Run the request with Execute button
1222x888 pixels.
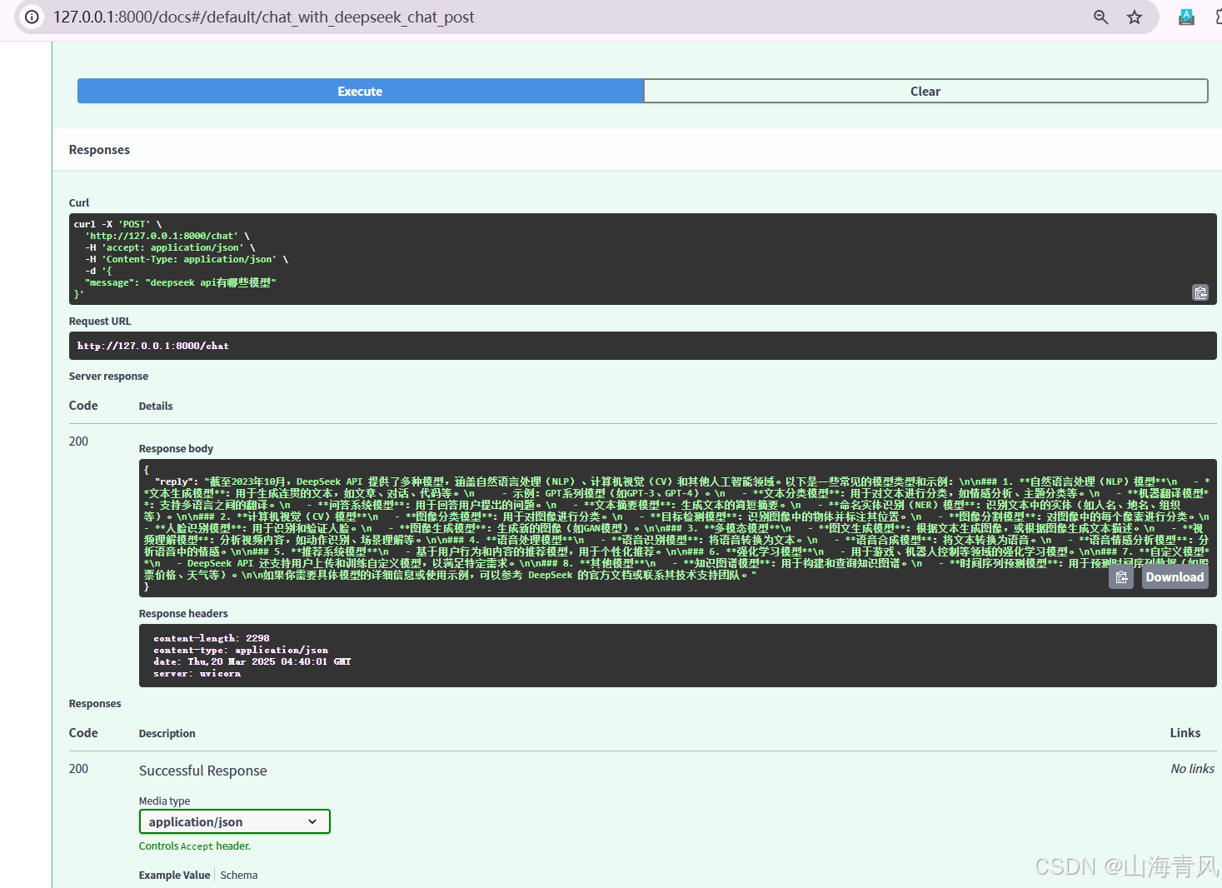pyautogui.click(x=360, y=91)
